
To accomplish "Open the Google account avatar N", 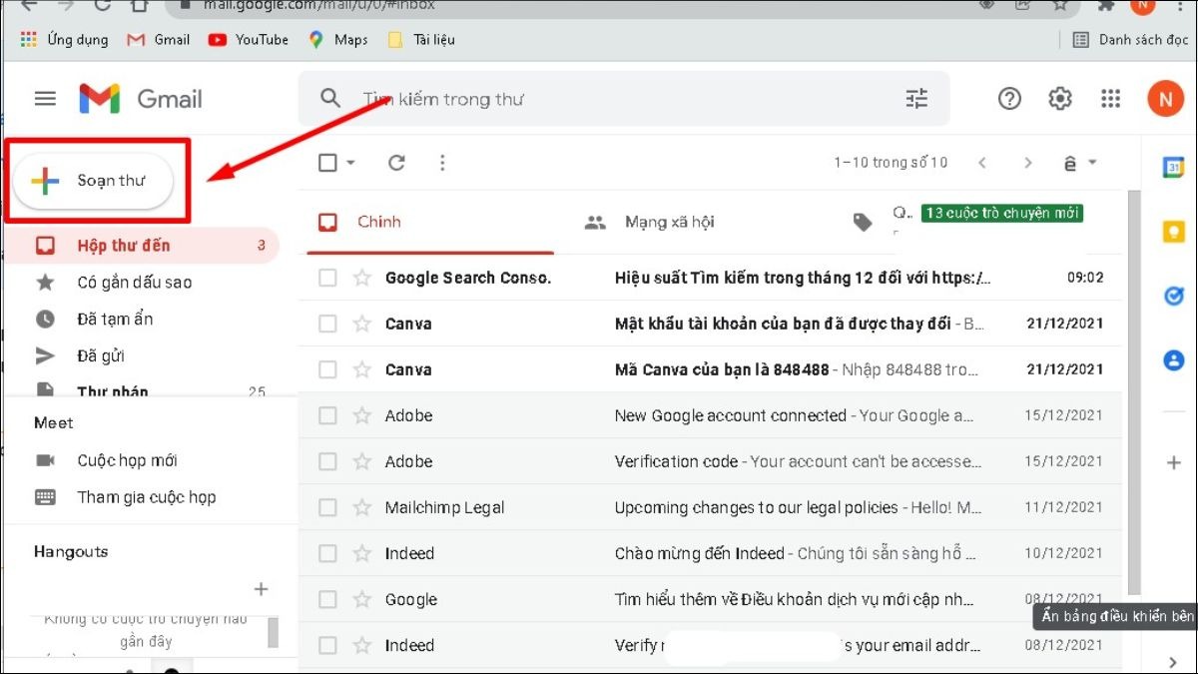I will (x=1165, y=99).
